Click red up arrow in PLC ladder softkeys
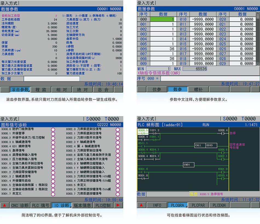 coord(141,205)
